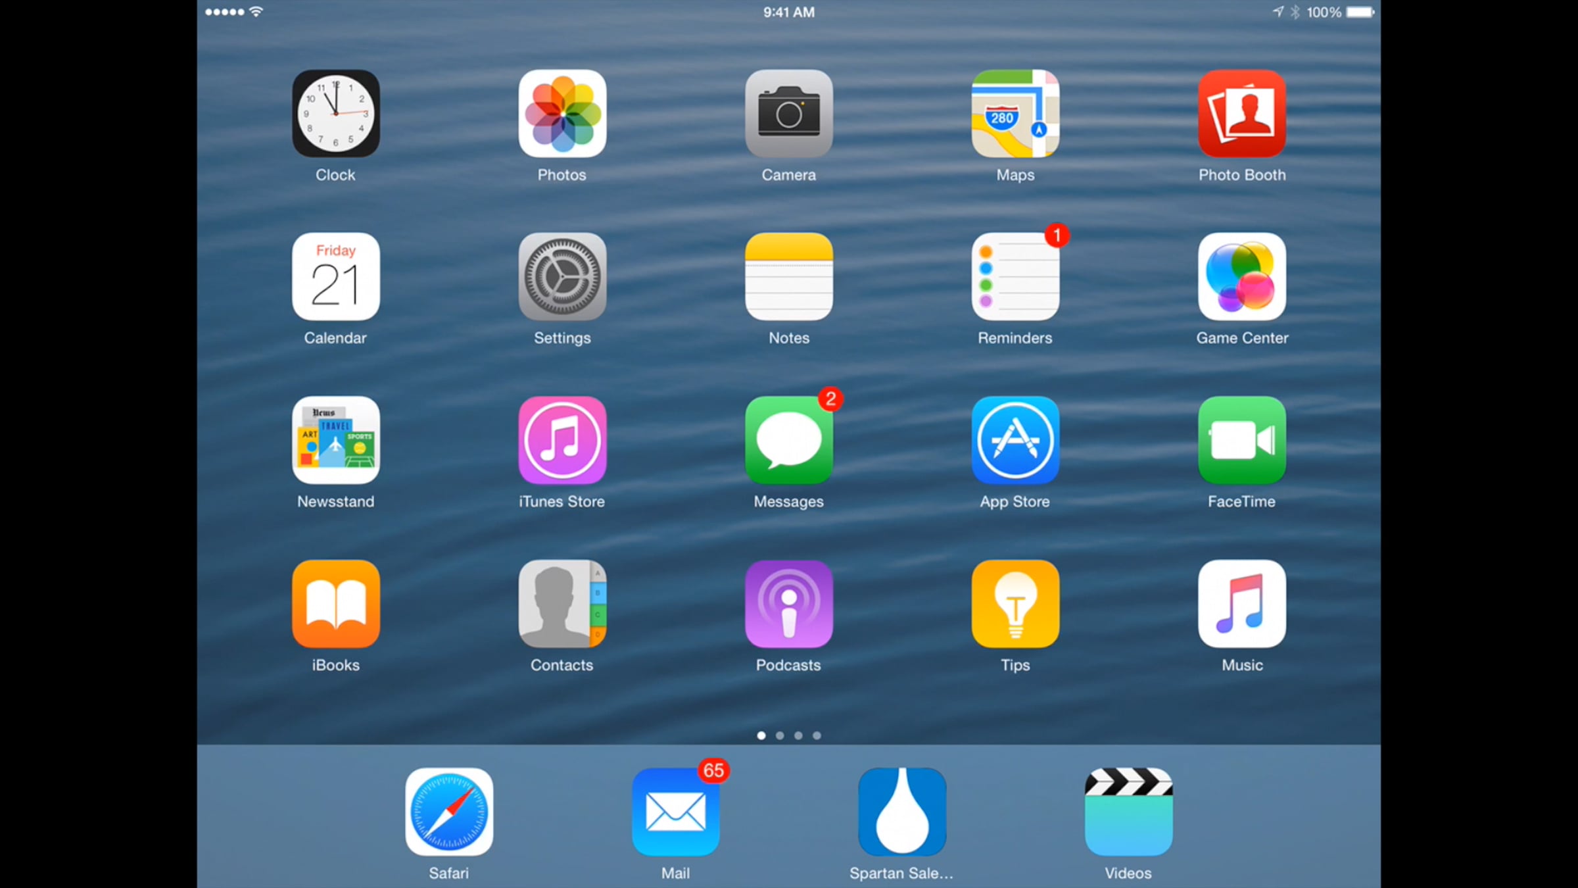Open the App Store
1578x888 pixels.
(1015, 440)
